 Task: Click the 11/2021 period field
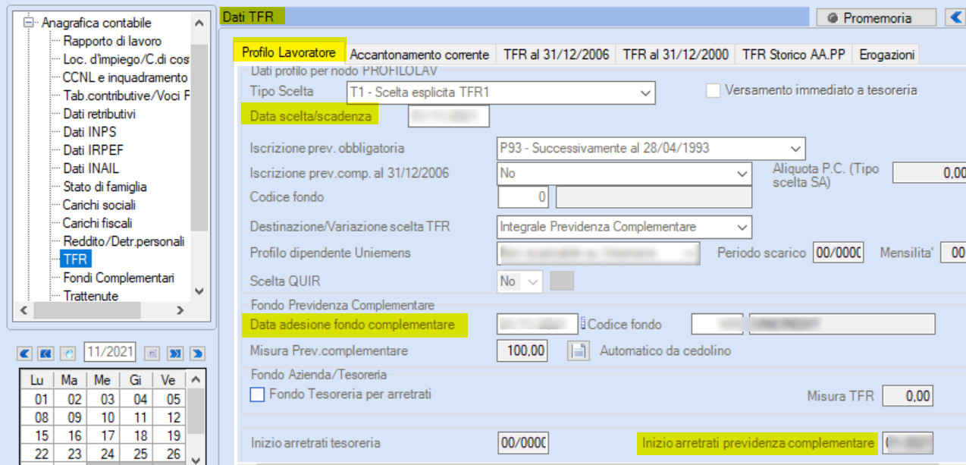(111, 353)
